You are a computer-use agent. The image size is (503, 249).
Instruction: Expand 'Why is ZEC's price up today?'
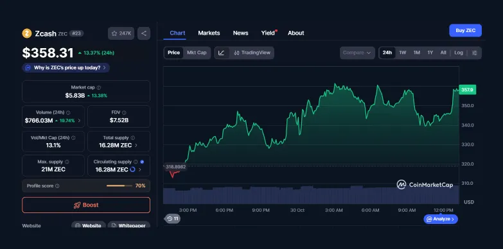point(66,67)
